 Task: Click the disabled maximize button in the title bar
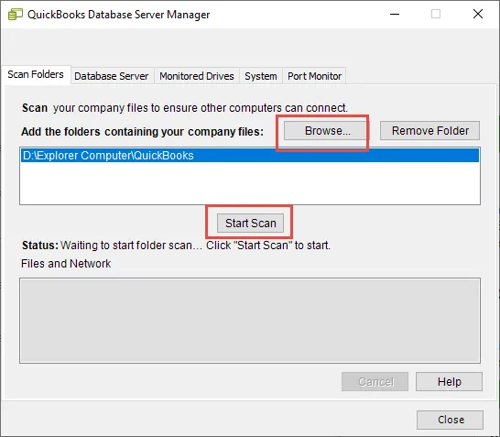(x=436, y=14)
